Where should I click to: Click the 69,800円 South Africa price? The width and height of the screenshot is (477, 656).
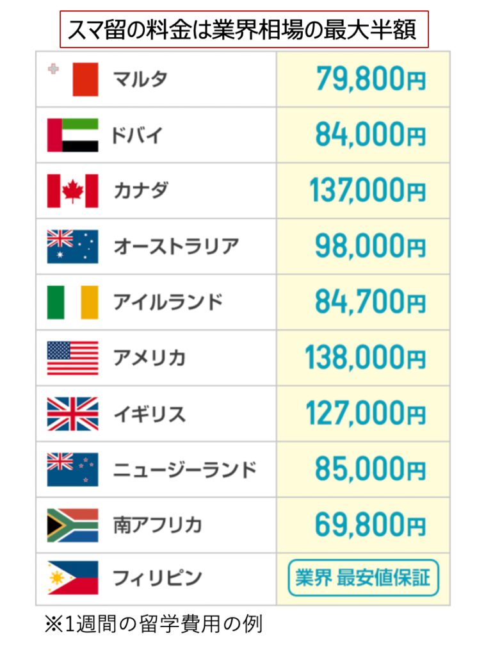point(370,525)
